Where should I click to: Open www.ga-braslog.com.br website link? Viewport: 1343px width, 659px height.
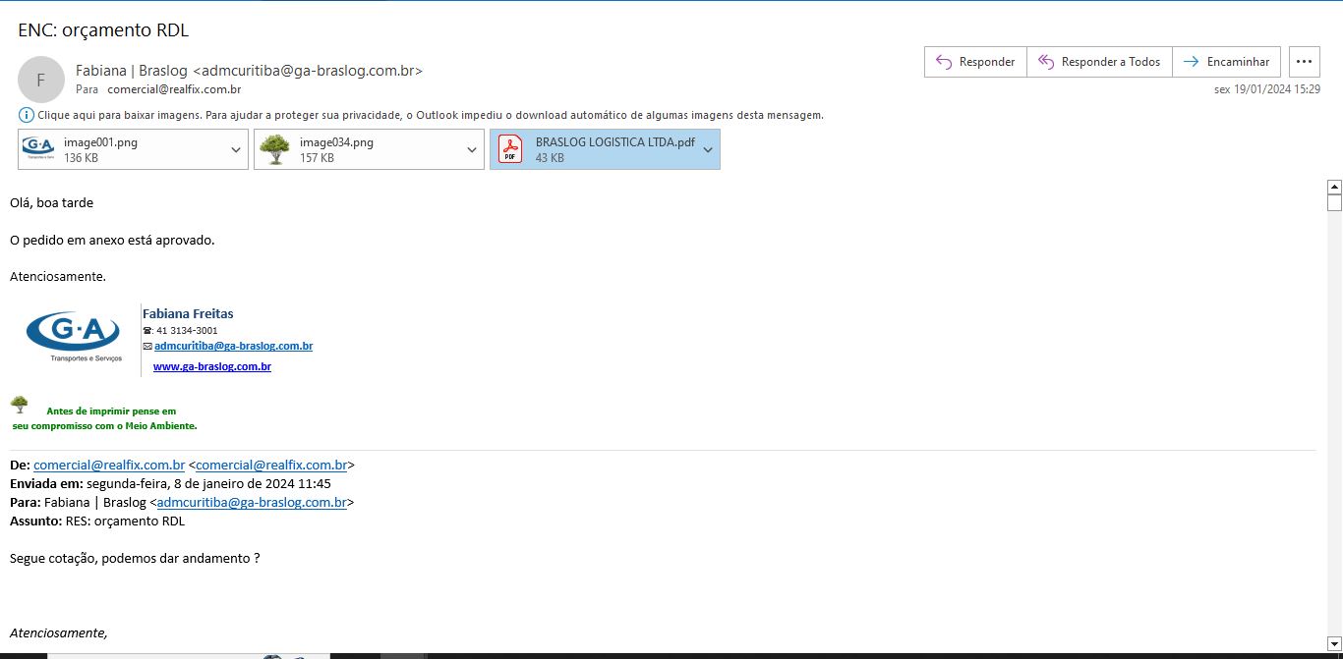(x=211, y=366)
